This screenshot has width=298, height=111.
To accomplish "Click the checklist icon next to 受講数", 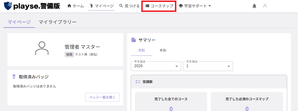I will click(138, 82).
